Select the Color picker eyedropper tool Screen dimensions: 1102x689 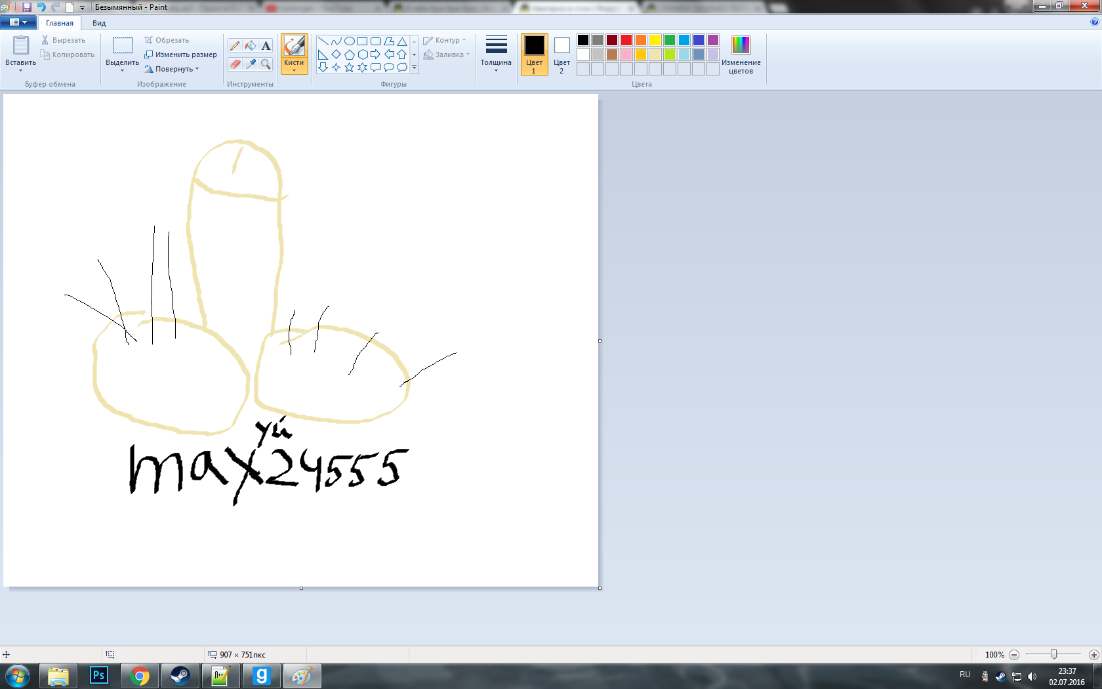click(x=251, y=64)
